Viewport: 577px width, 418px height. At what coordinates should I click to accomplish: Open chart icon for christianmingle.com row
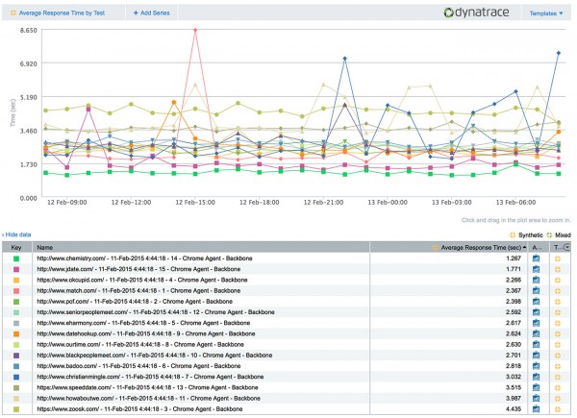[537, 377]
